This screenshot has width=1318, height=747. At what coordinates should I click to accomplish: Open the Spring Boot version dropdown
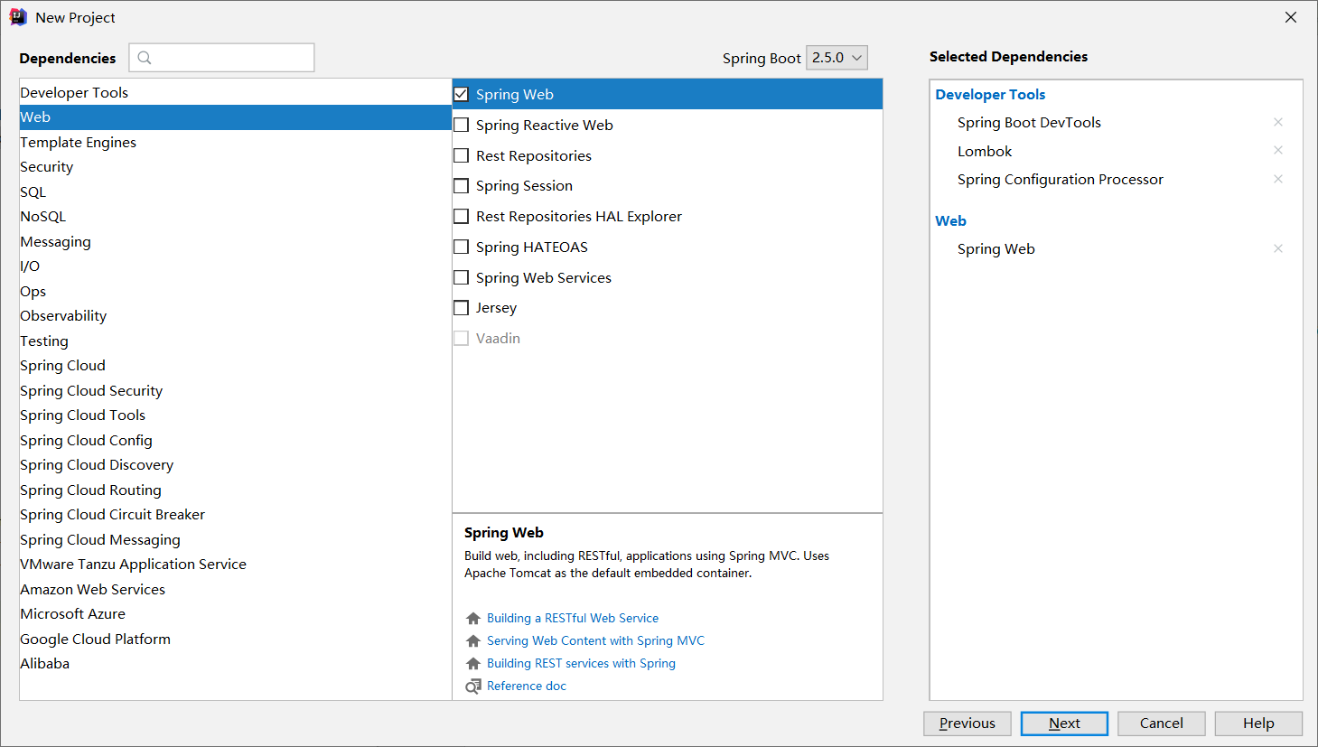836,57
